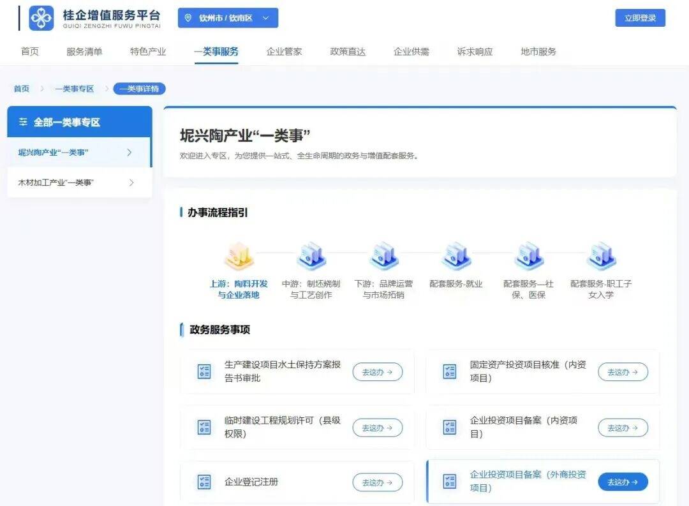The height and width of the screenshot is (506, 689).
Task: Click the 配套服务-职工子女入学 step icon
Action: click(601, 256)
